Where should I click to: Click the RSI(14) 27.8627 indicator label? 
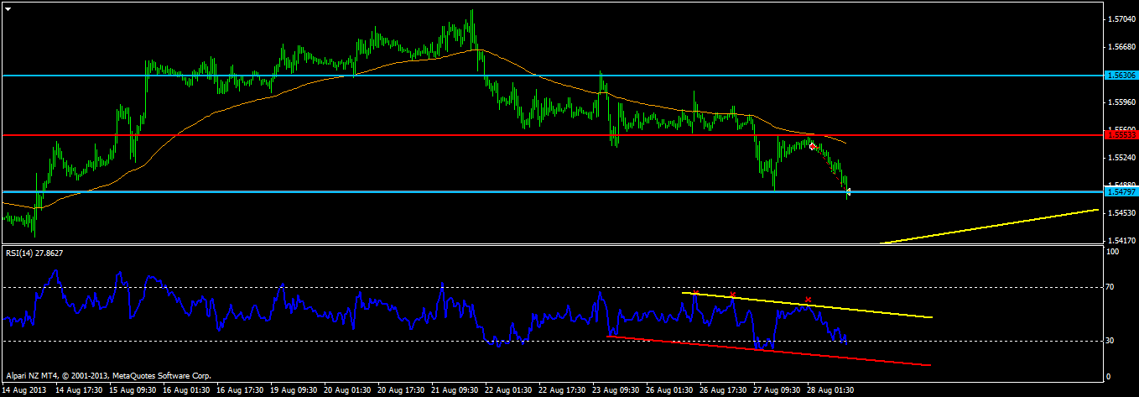(x=34, y=252)
